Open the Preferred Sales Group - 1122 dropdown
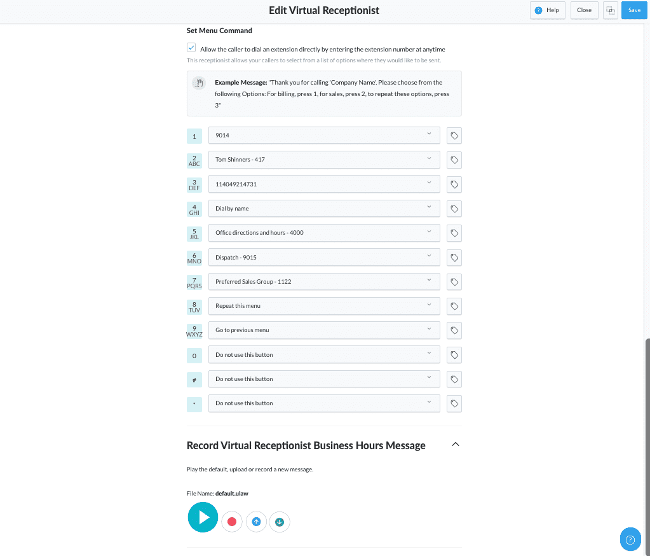Image resolution: width=650 pixels, height=556 pixels. coord(324,282)
